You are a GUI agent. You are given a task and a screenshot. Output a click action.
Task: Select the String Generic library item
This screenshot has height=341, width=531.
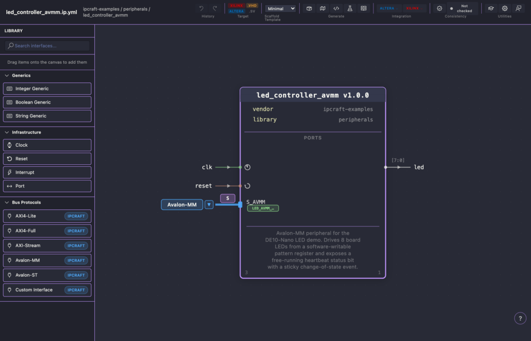tap(47, 116)
